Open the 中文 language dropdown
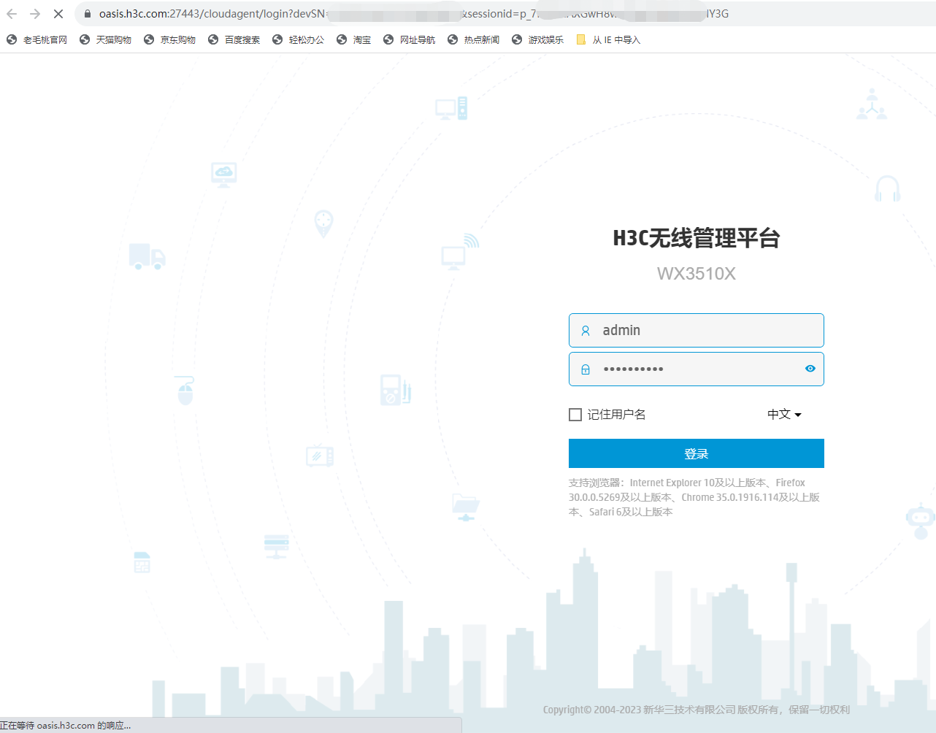Image resolution: width=936 pixels, height=733 pixels. 784,415
